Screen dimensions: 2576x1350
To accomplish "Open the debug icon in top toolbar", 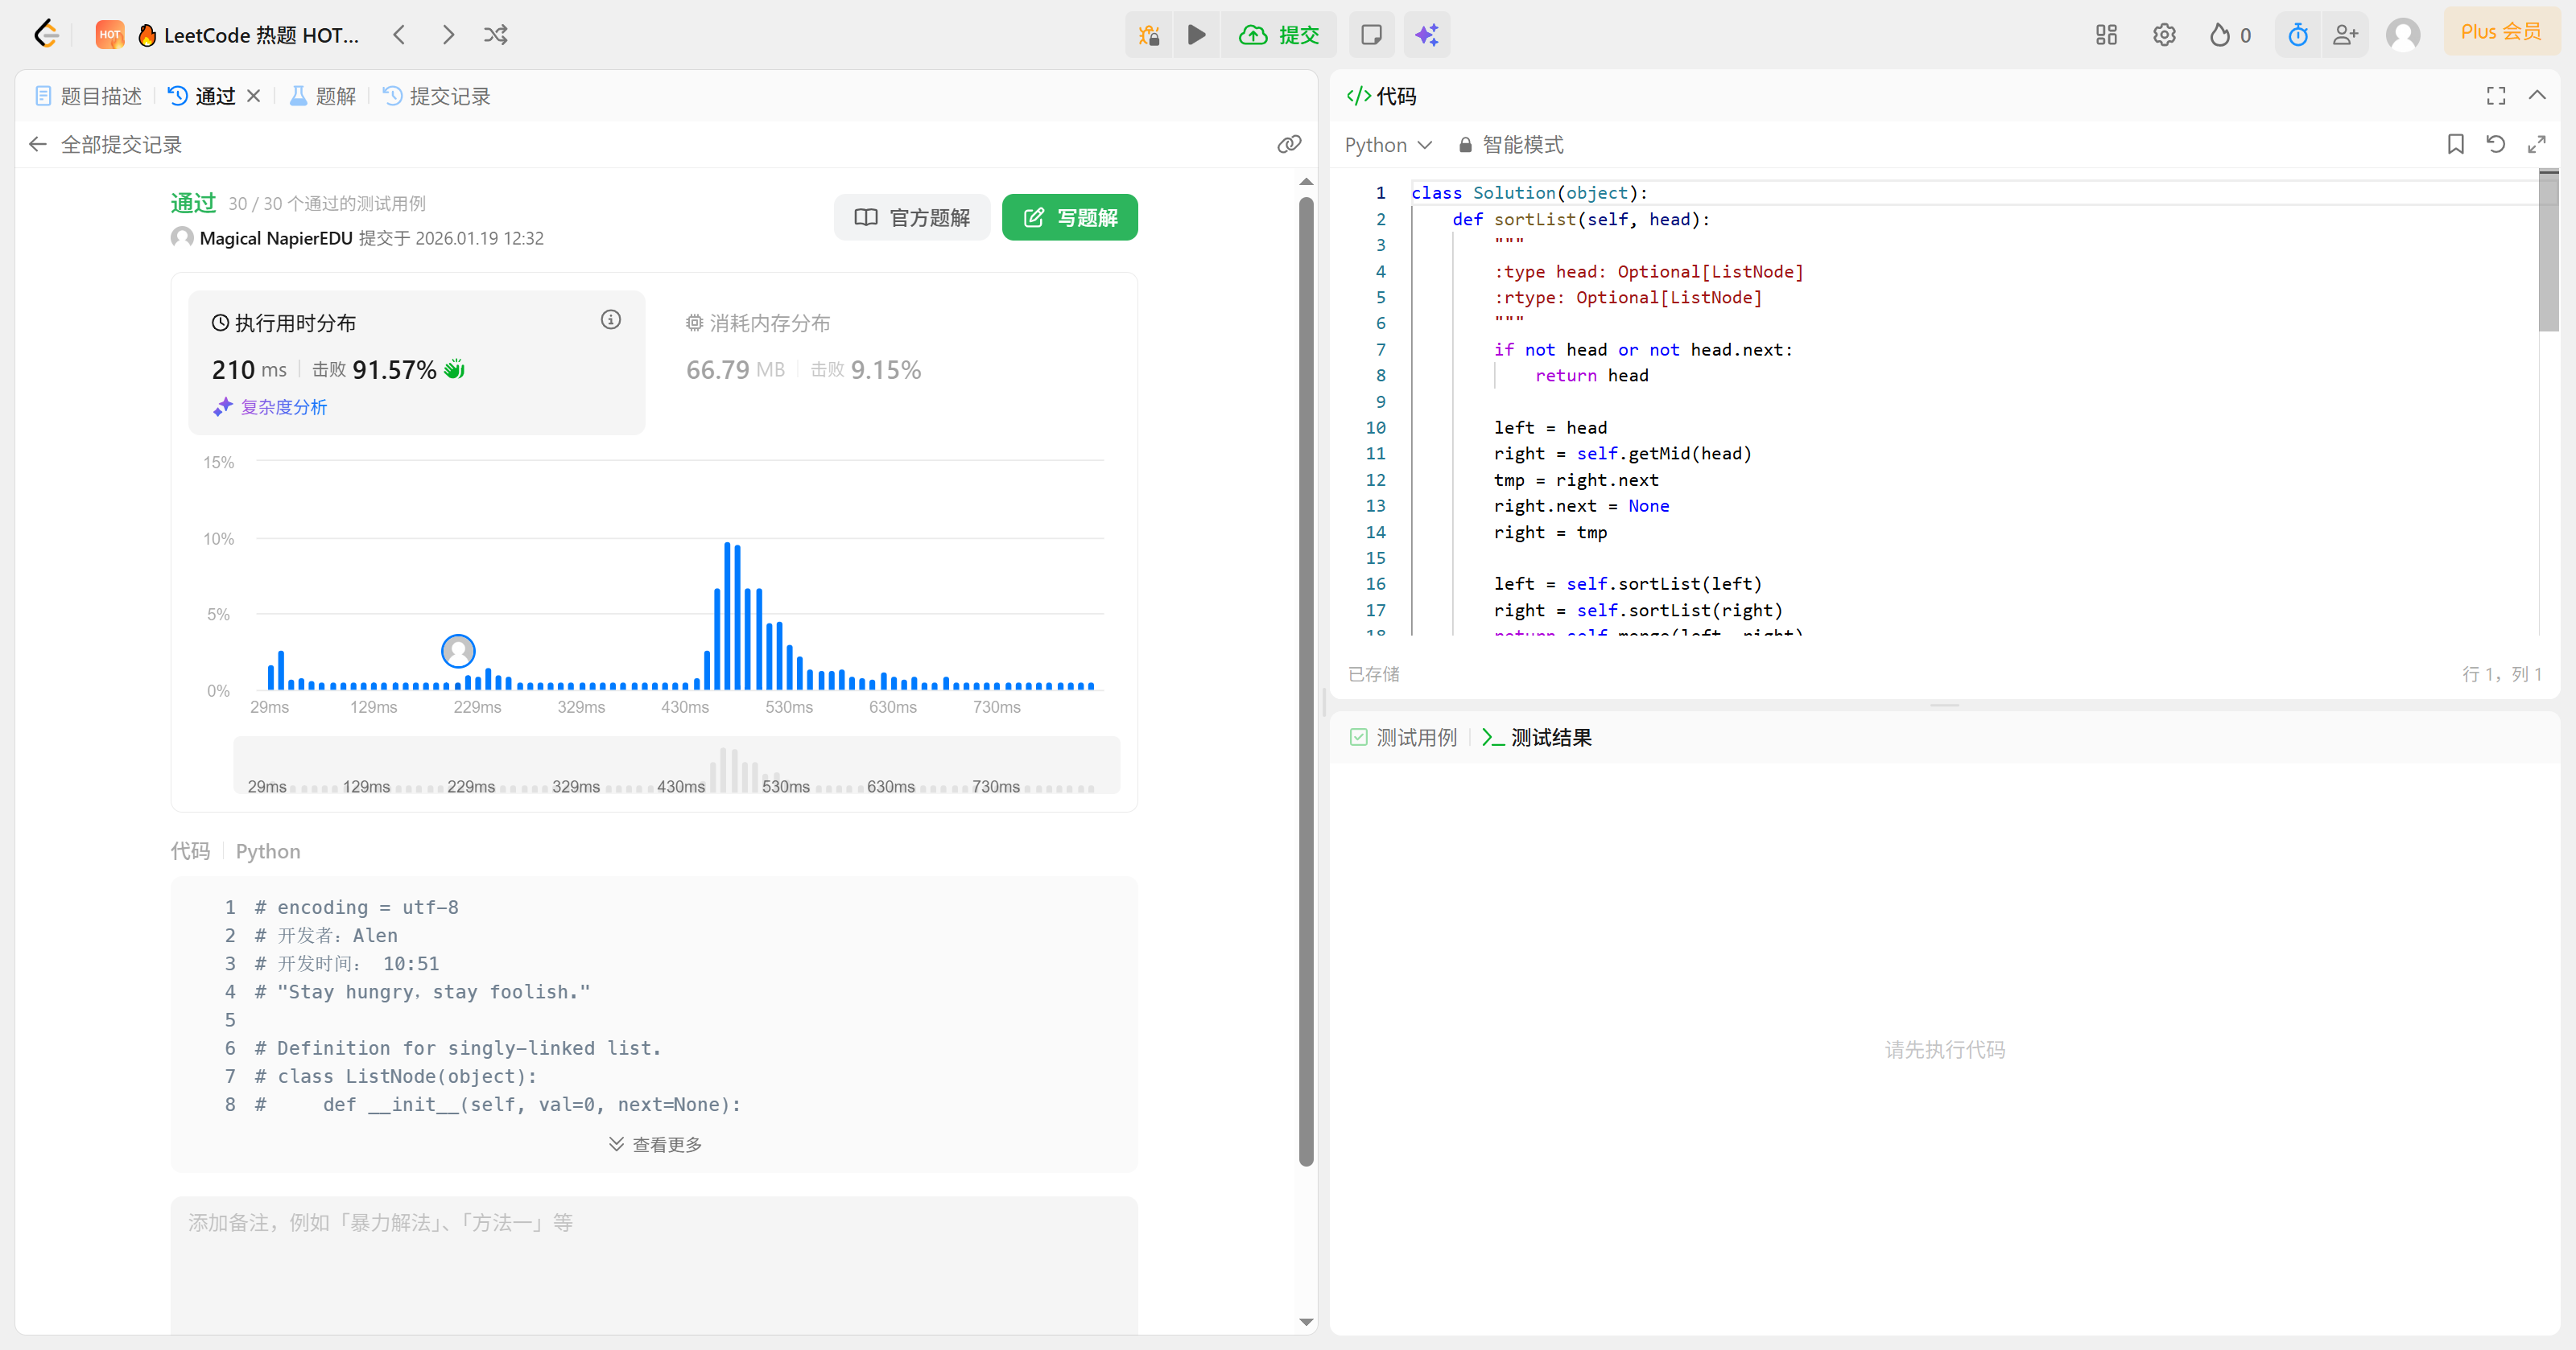I will click(x=1149, y=35).
